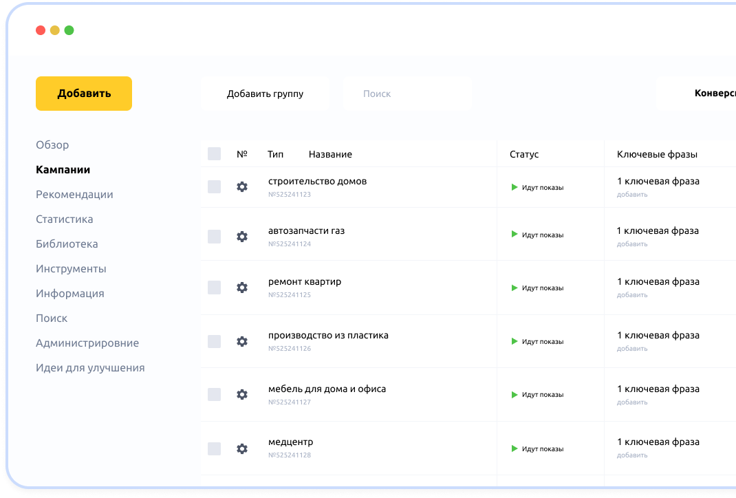Click gear icon for автозапчасти газ row
This screenshot has width=736, height=498.
point(242,237)
